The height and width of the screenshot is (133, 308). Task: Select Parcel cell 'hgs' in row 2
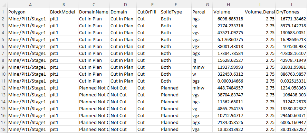click(202, 19)
